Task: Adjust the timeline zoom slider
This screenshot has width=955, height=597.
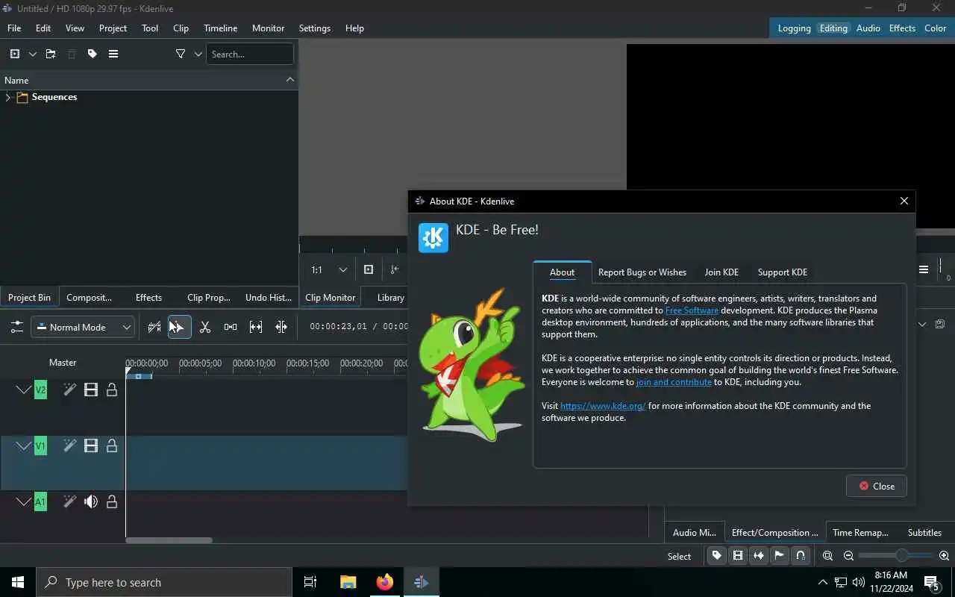Action: (x=895, y=555)
